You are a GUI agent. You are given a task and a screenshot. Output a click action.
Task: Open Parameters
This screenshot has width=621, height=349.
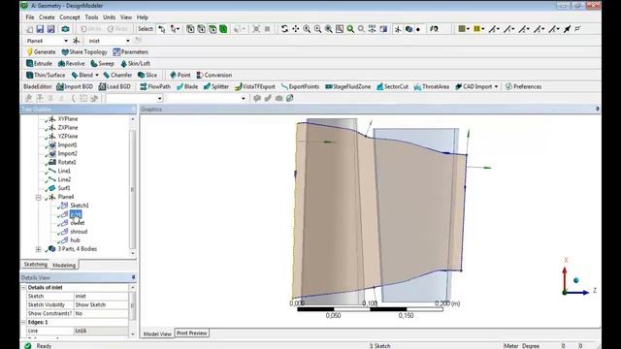coord(130,51)
